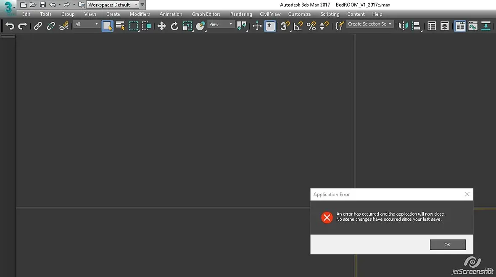Viewport: 496px width, 277px height.
Task: Click the Undo arrow in main toolbar
Action: (10, 26)
